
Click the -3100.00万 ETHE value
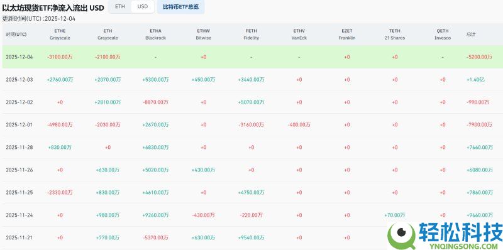point(60,57)
